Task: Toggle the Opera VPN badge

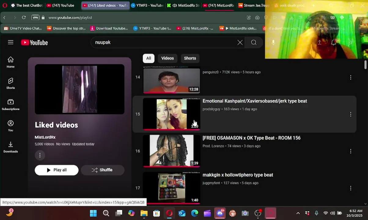Action: 35,18
